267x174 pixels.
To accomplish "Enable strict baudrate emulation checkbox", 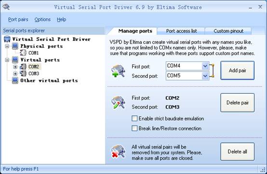I will point(134,118).
